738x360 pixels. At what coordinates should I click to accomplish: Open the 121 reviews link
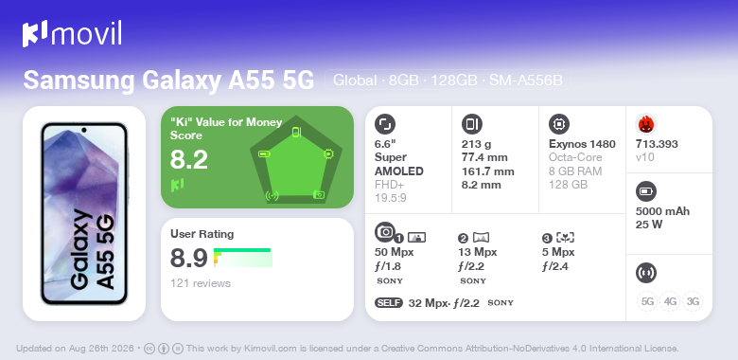coord(201,283)
